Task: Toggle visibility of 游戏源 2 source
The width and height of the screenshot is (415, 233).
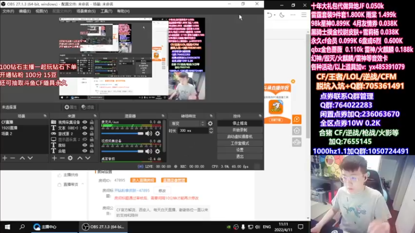Action: point(85,134)
